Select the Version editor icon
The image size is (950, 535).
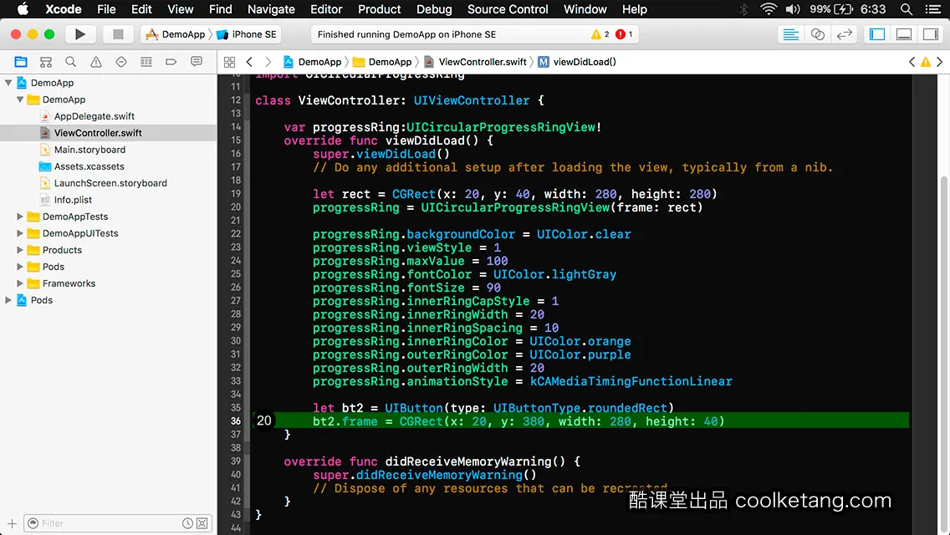844,34
